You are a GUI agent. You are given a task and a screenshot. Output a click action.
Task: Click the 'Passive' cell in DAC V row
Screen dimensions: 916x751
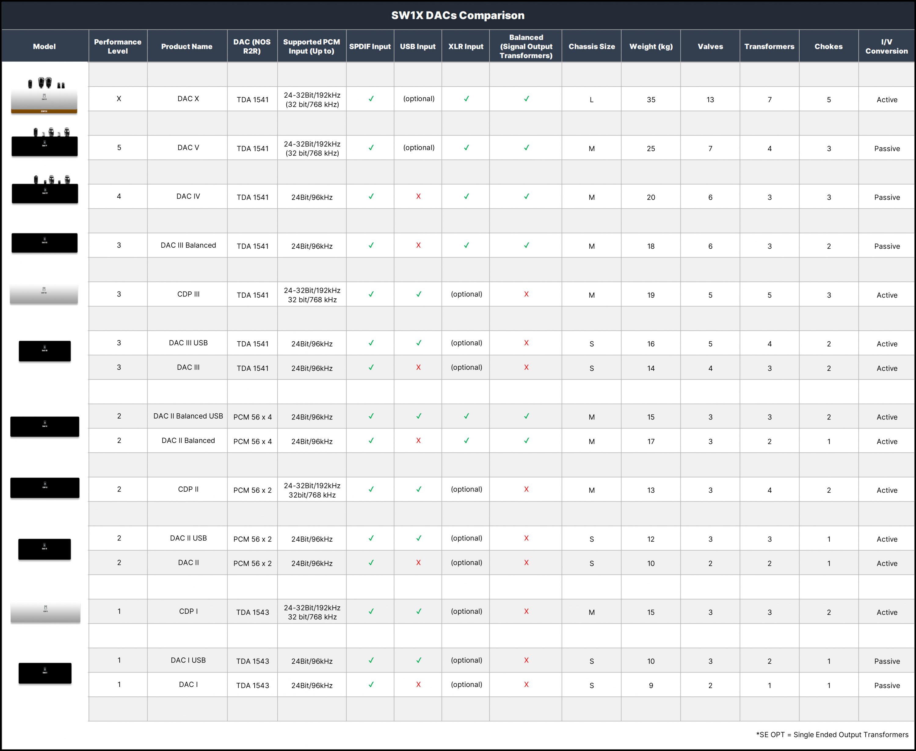(887, 148)
